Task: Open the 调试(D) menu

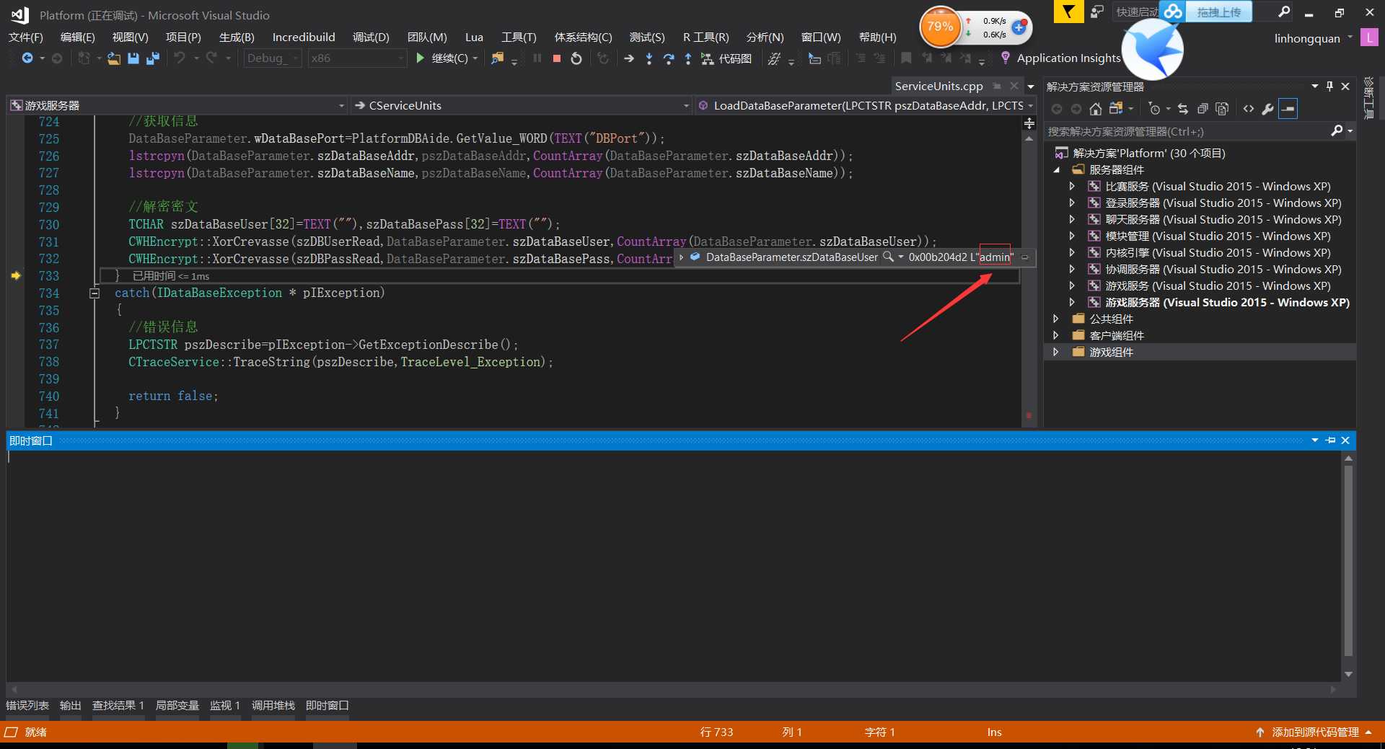Action: point(371,37)
